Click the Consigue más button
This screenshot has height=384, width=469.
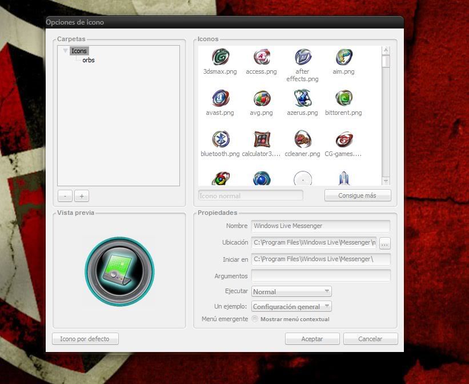click(358, 195)
